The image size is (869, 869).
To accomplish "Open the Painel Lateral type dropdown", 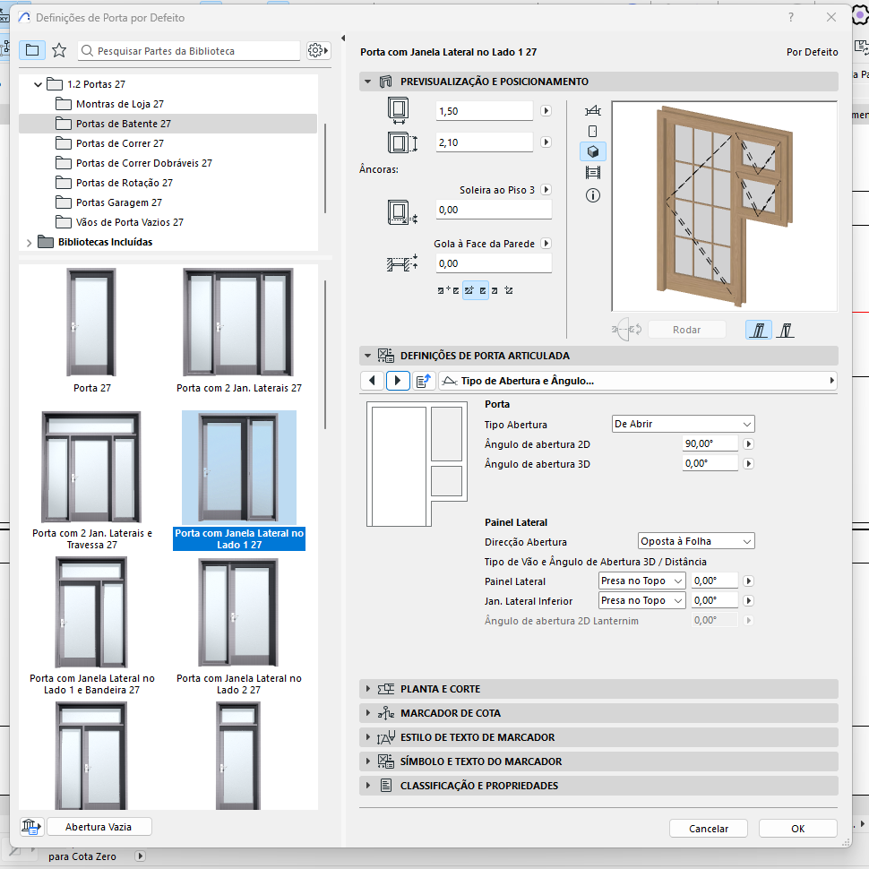I will click(641, 581).
